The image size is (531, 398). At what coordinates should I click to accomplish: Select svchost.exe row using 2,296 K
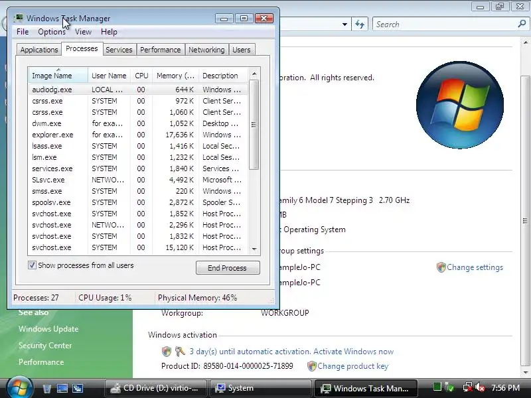pyautogui.click(x=138, y=225)
